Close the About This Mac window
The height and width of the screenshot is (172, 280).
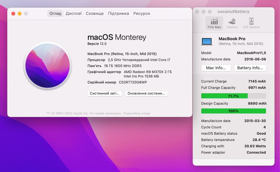[x=13, y=13]
